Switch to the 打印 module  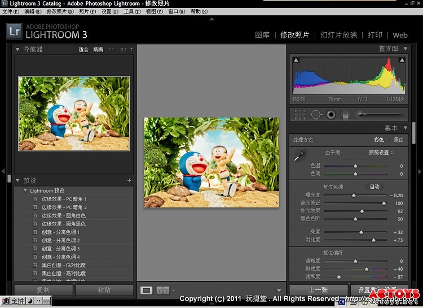pos(375,35)
